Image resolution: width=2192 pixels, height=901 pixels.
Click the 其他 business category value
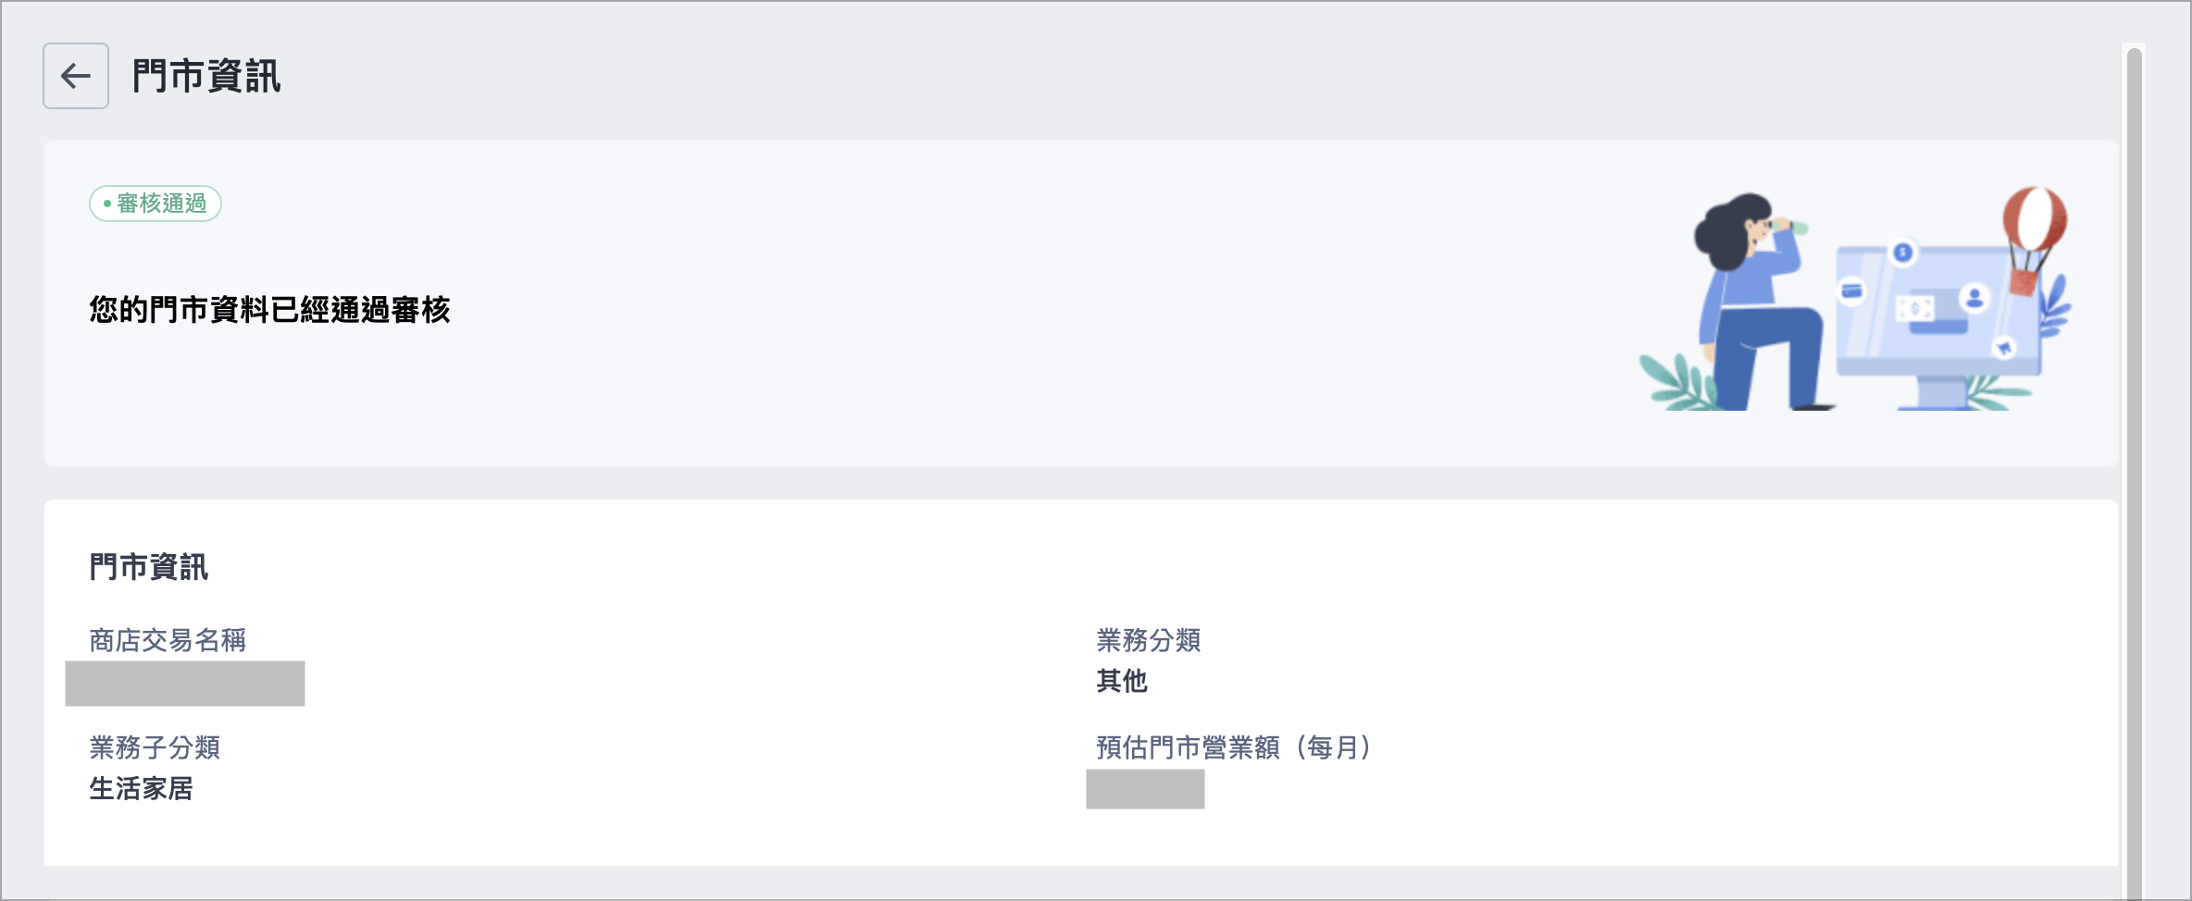(1122, 682)
